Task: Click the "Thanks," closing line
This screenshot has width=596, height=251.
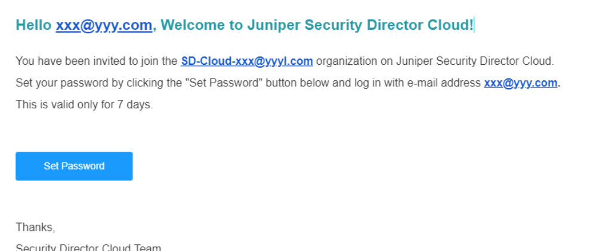Action: [x=35, y=227]
